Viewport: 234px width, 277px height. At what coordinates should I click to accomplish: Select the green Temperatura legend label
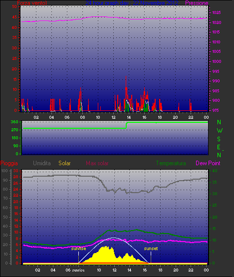point(171,163)
